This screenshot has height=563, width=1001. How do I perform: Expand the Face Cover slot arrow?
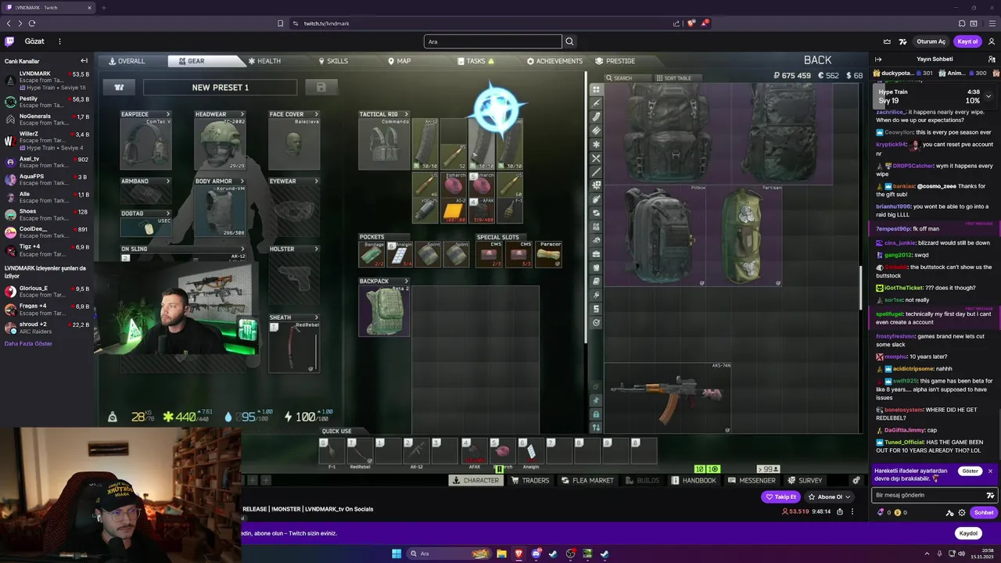click(x=316, y=114)
